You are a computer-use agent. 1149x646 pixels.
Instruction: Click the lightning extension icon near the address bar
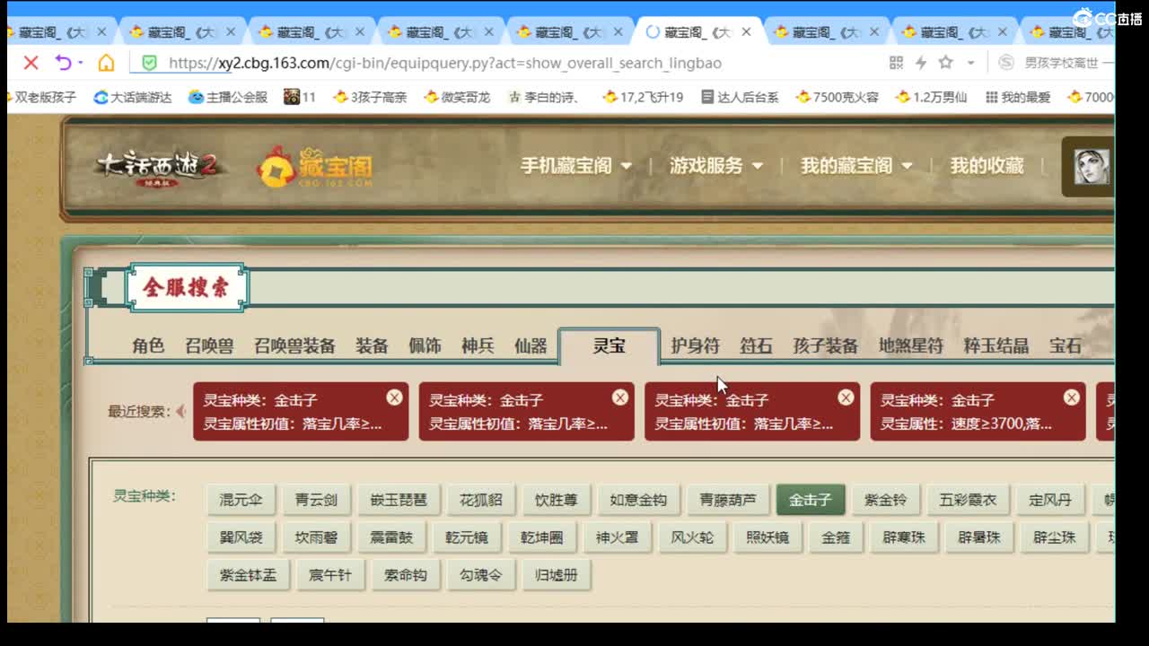(923, 63)
